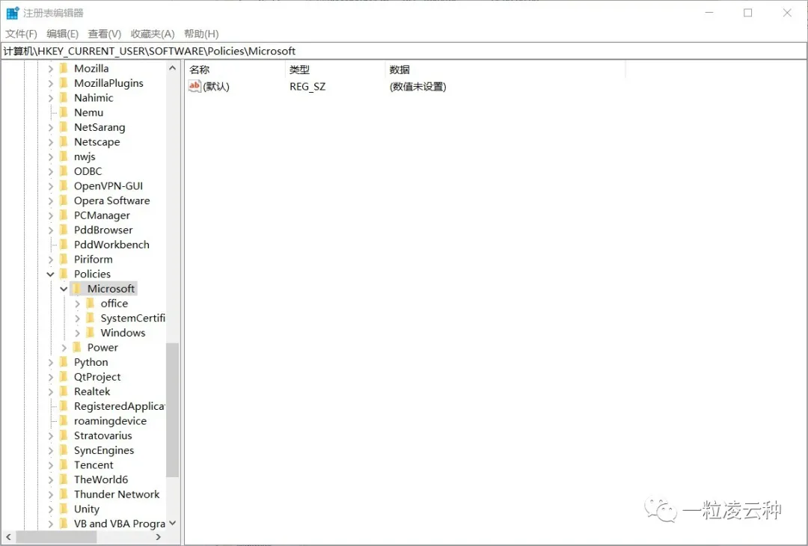808x546 pixels.
Task: Select the Stratovarius key
Action: point(103,435)
